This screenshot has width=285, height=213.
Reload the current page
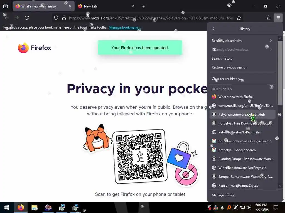(x=27, y=18)
